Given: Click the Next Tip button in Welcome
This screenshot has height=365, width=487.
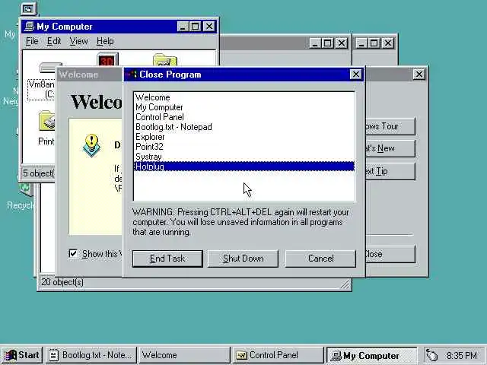Looking at the screenshot, I should 390,171.
